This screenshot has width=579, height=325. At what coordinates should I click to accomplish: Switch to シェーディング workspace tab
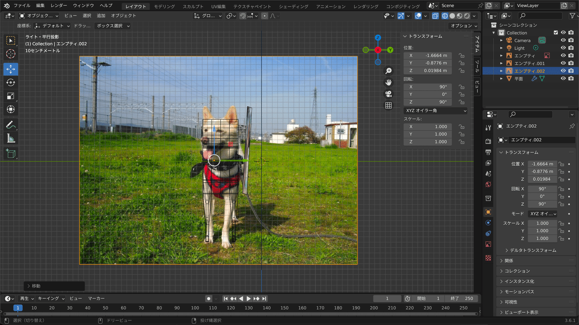tap(293, 6)
